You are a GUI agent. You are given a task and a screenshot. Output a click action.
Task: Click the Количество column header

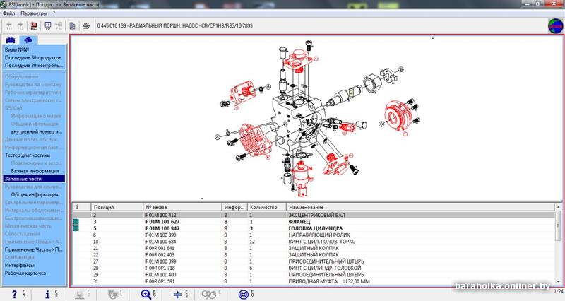pyautogui.click(x=267, y=207)
